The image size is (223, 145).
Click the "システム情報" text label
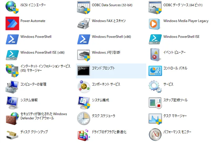coord(29,100)
